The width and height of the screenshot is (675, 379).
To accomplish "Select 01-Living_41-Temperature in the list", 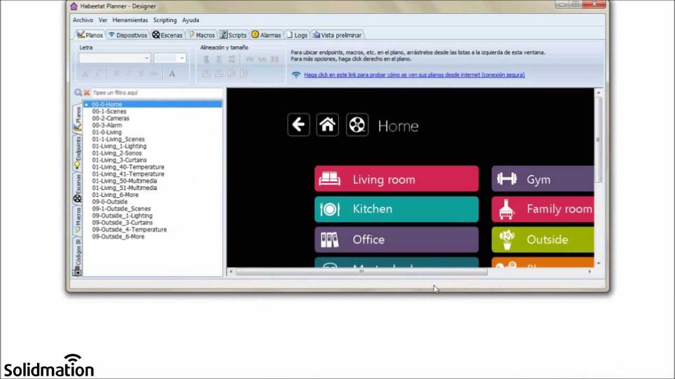I will pos(128,174).
